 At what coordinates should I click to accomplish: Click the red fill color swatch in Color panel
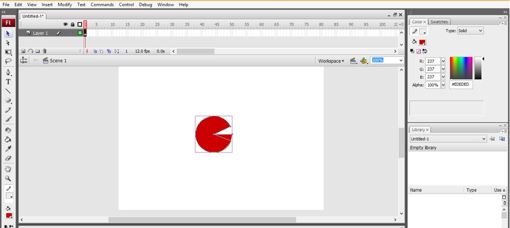point(422,42)
